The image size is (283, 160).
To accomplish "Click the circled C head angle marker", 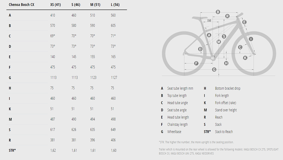I will coord(240,47).
